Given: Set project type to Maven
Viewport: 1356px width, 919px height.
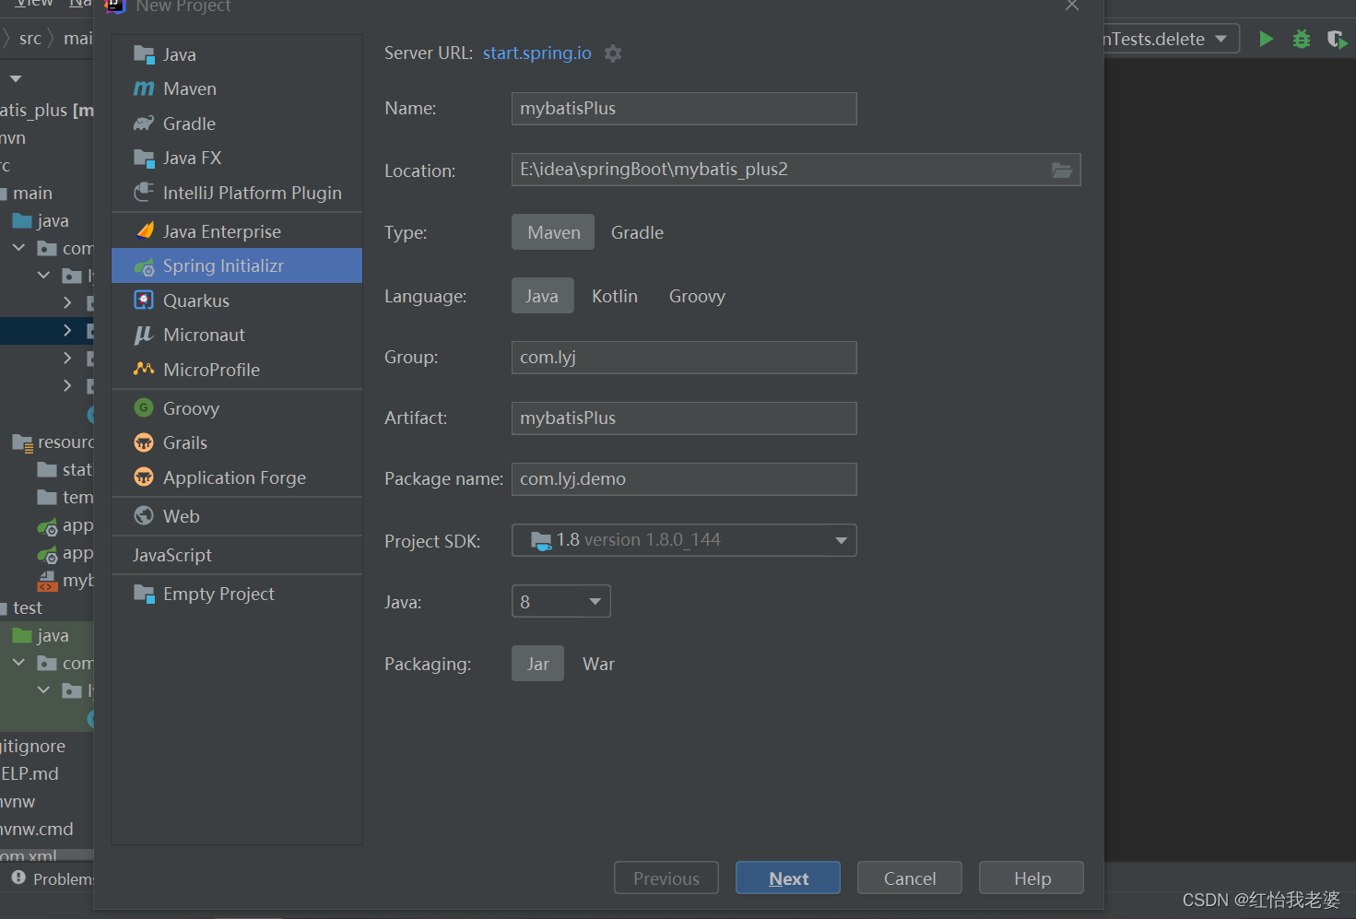Looking at the screenshot, I should click(x=553, y=232).
